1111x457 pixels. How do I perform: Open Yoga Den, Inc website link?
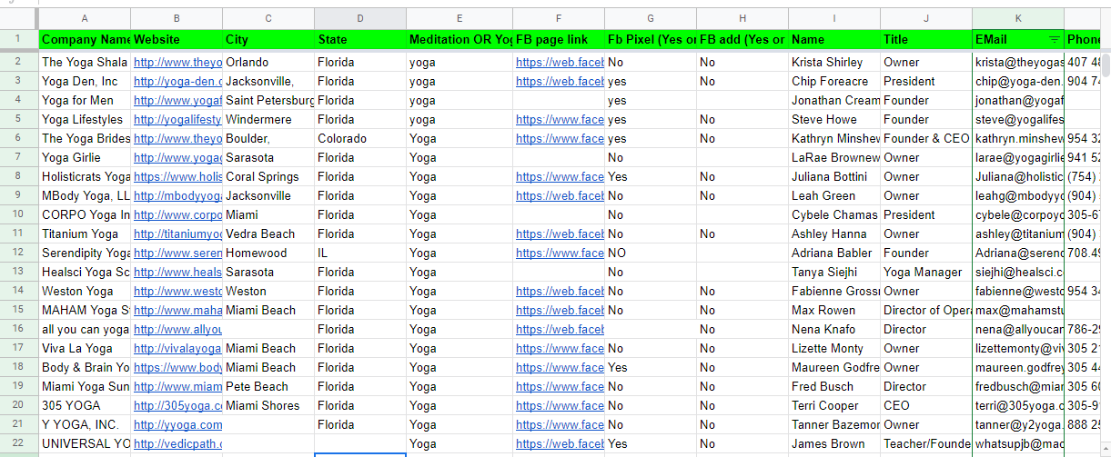[x=177, y=82]
